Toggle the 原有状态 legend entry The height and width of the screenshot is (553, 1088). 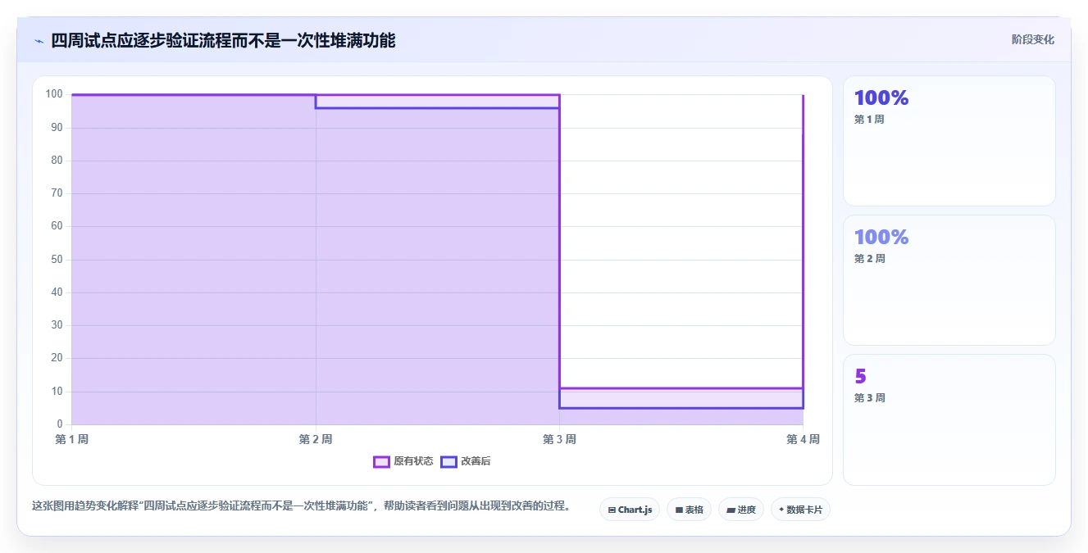click(x=403, y=462)
